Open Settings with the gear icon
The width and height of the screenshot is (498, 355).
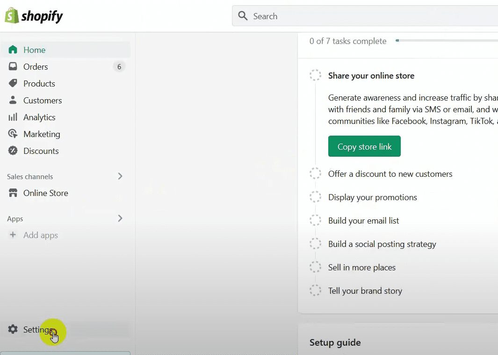[x=13, y=329]
